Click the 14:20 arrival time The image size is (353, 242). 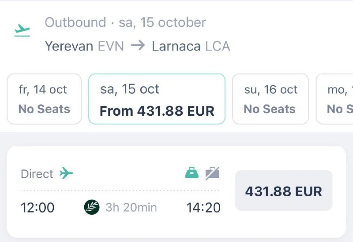[203, 207]
